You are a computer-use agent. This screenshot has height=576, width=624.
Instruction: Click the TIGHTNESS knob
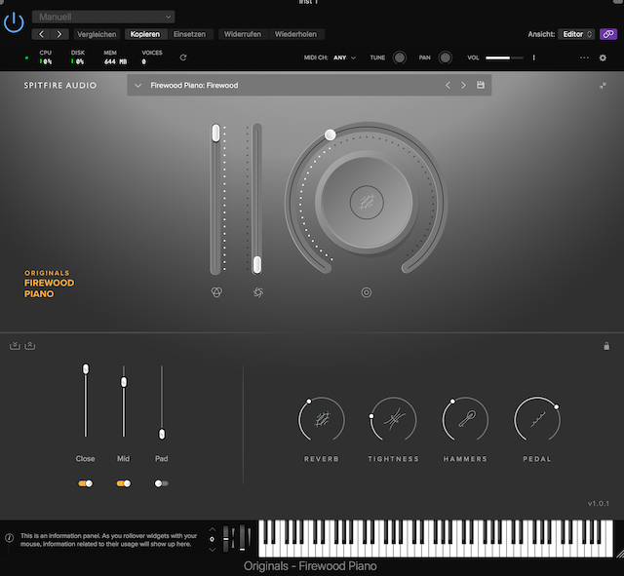point(393,420)
